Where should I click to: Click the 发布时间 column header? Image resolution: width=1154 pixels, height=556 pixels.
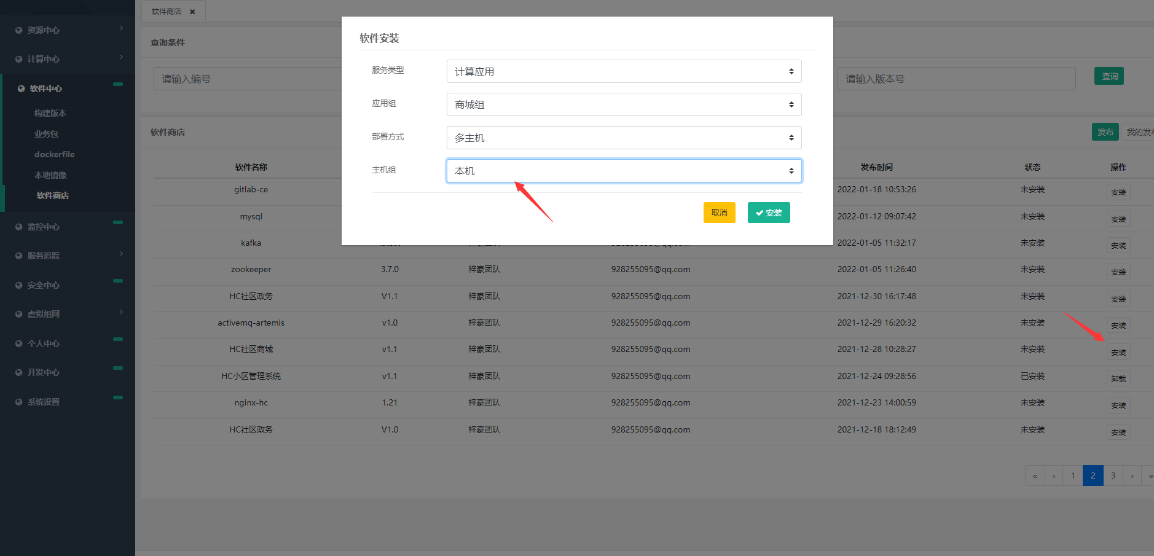click(876, 167)
